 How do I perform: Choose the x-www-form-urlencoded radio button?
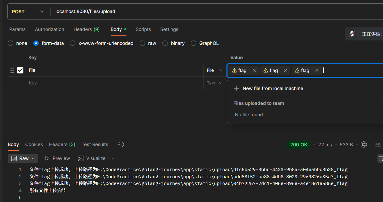click(x=73, y=43)
